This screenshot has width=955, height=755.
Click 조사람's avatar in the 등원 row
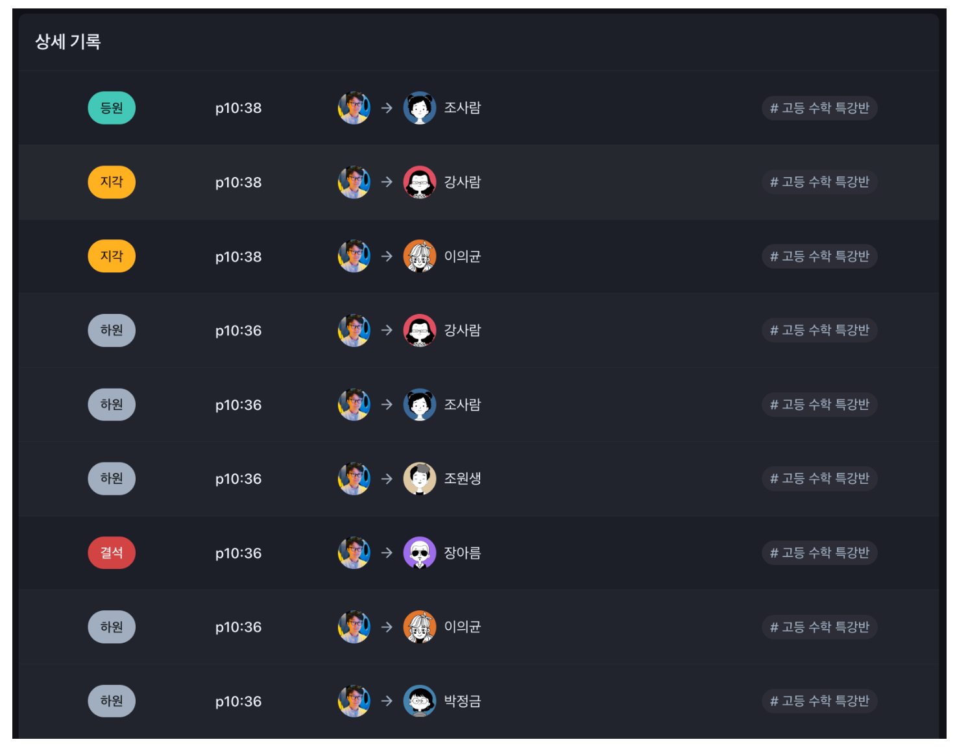(420, 108)
